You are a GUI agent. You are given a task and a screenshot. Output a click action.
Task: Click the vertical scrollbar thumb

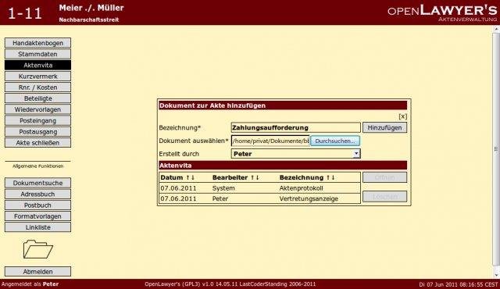click(x=496, y=149)
